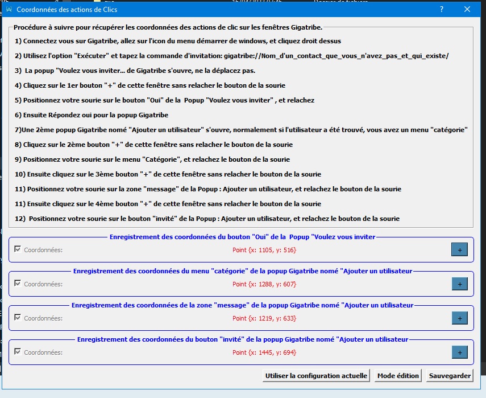
Task: Click the step text about the 4ème bouton "+"
Action: tap(168, 204)
